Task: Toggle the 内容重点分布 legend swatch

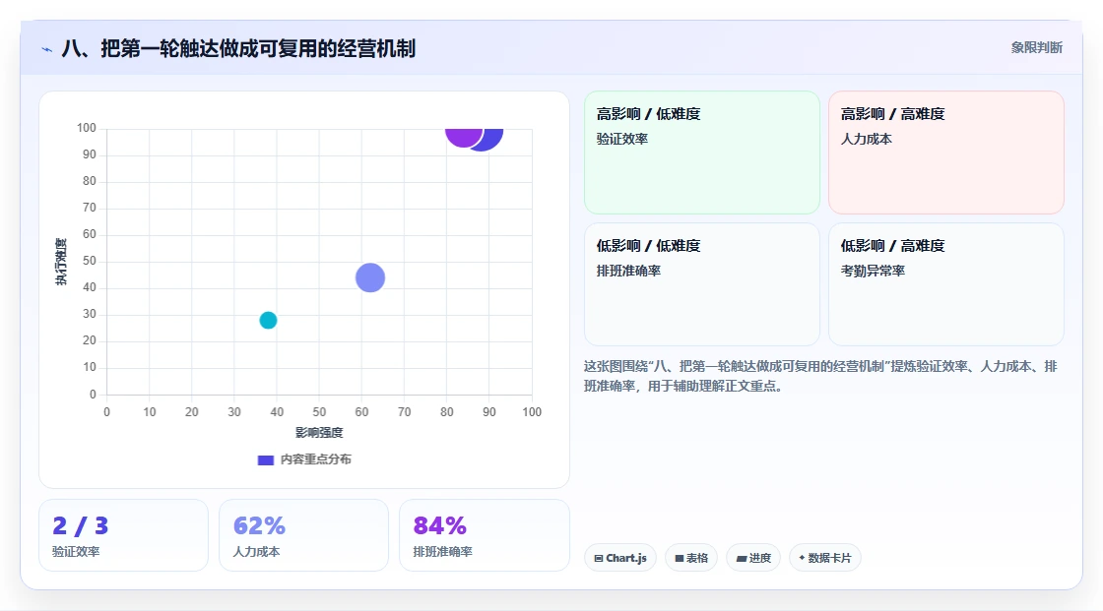Action: click(265, 459)
